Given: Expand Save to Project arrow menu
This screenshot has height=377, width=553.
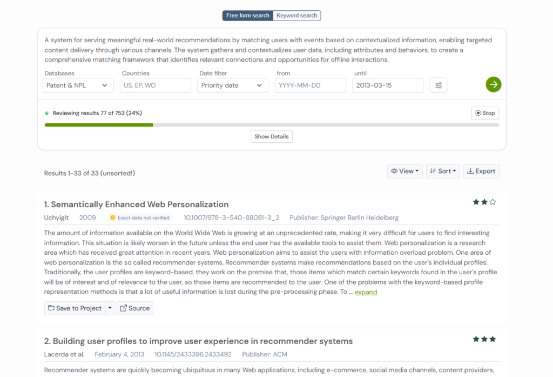Looking at the screenshot, I should click(110, 308).
